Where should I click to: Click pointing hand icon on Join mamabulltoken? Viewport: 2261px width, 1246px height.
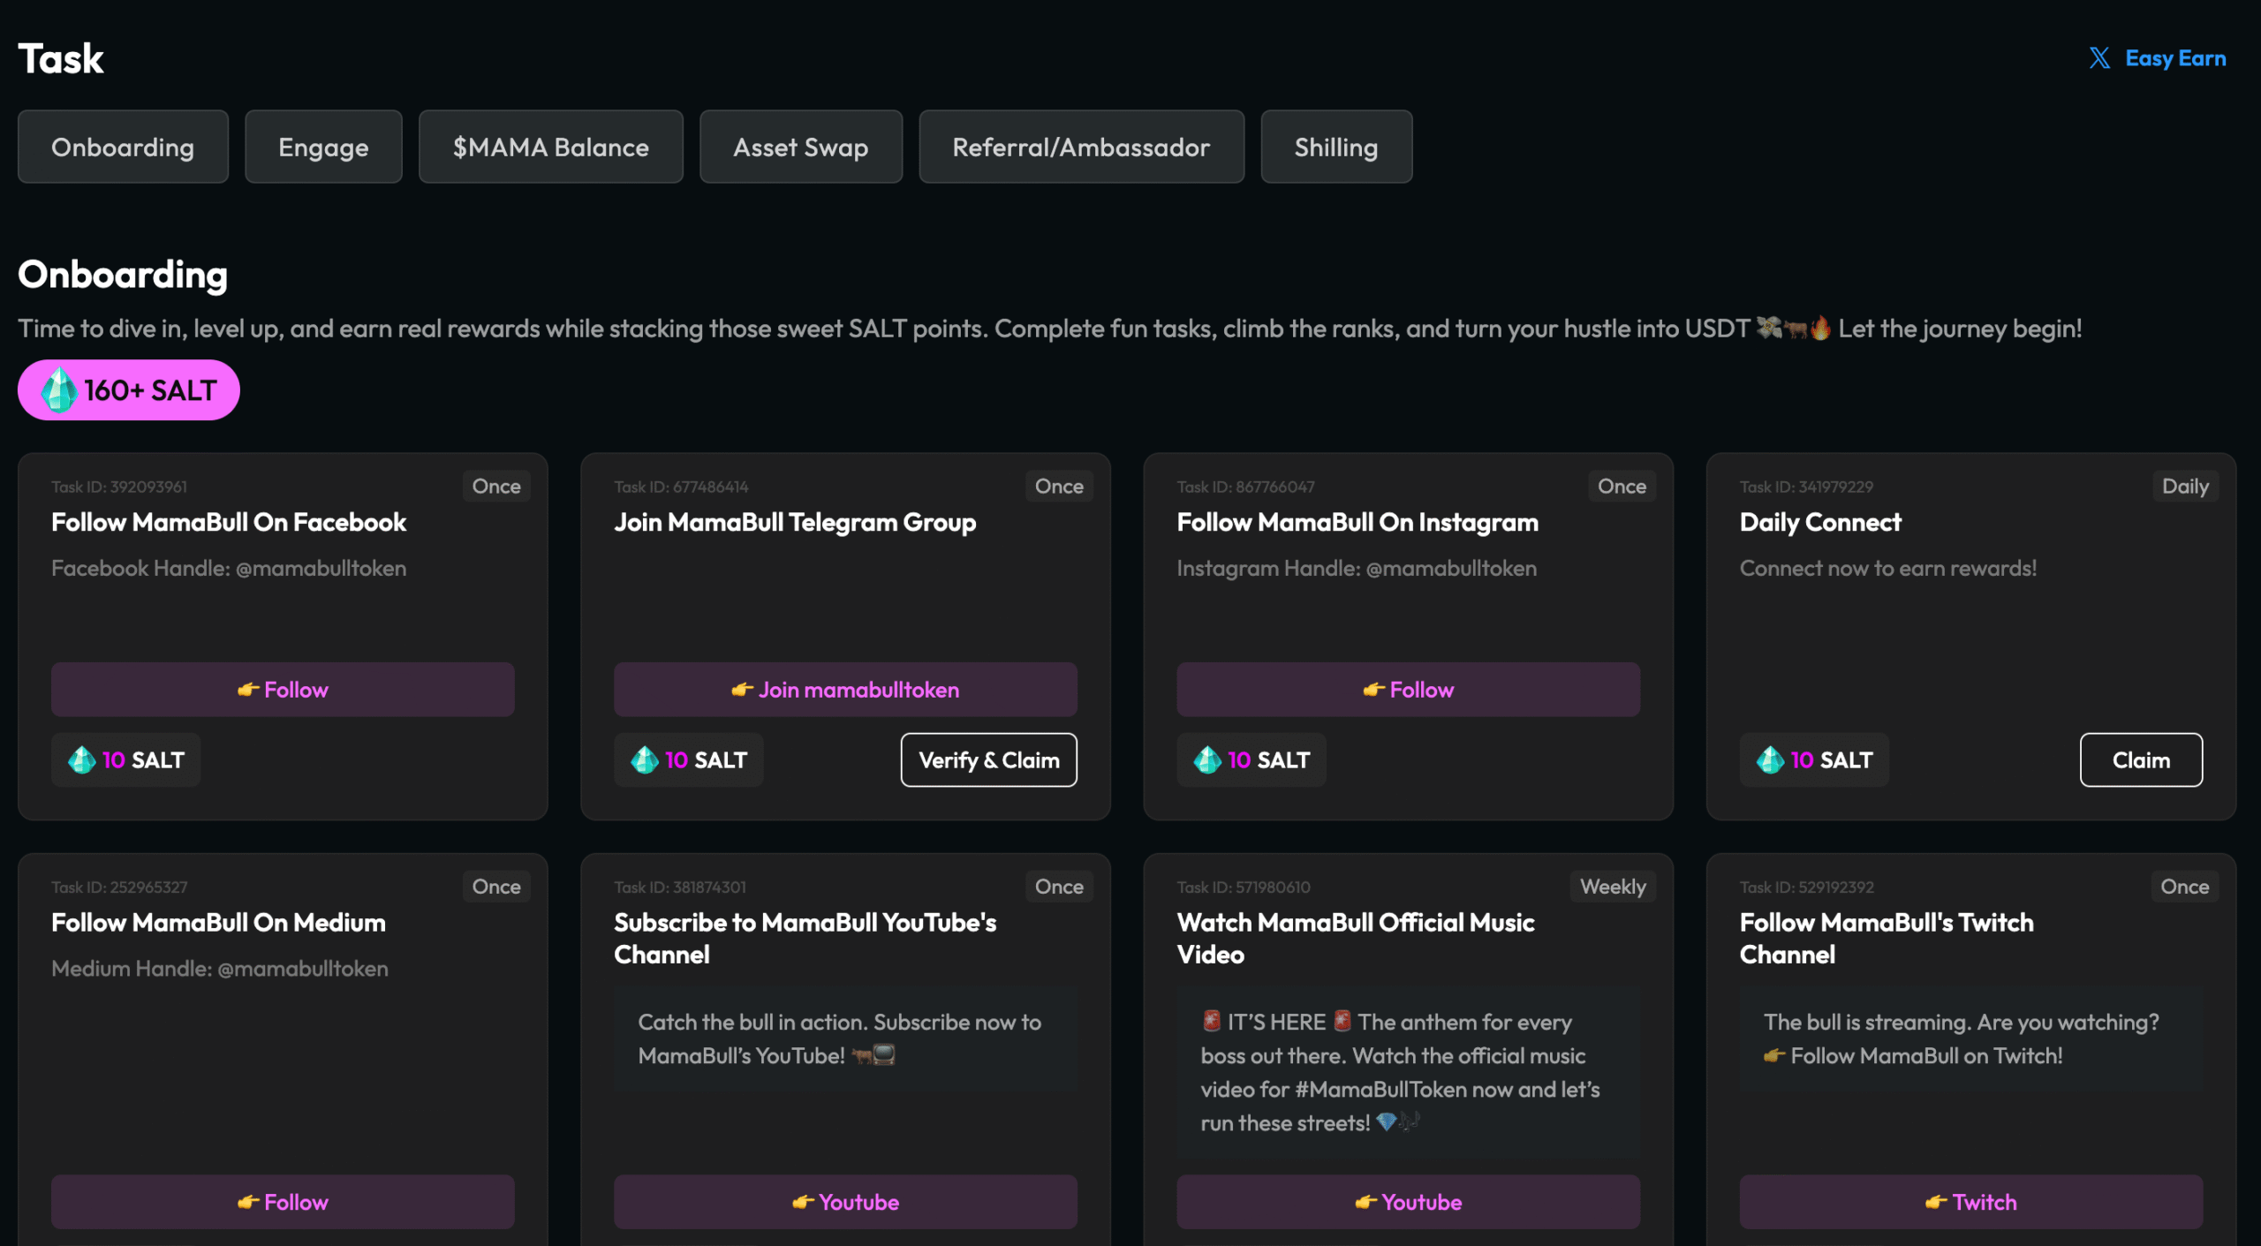[742, 690]
